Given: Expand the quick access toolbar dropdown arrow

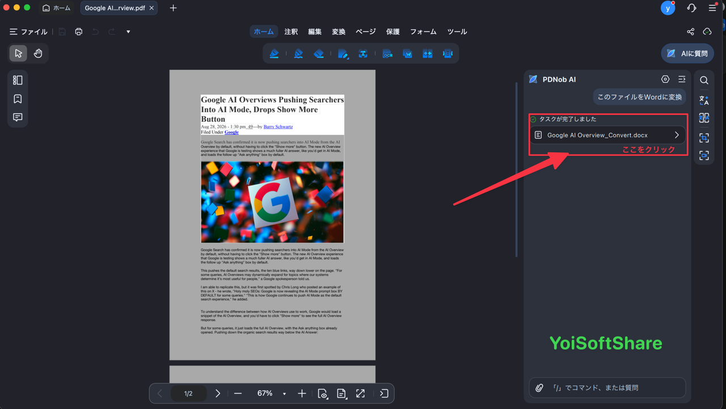Looking at the screenshot, I should pyautogui.click(x=128, y=32).
